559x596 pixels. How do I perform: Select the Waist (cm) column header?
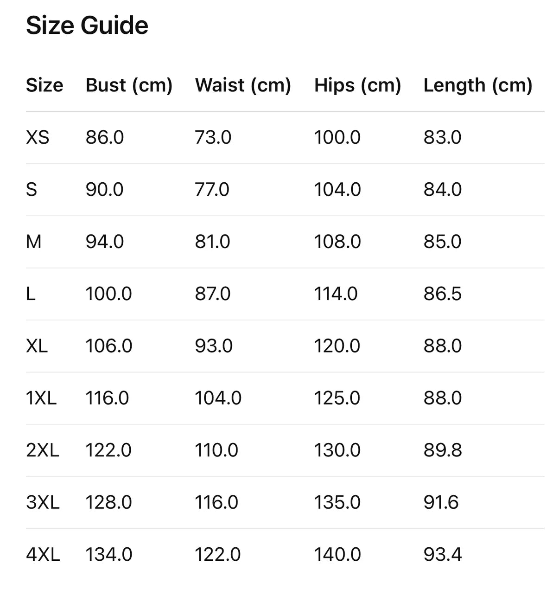[x=243, y=85]
